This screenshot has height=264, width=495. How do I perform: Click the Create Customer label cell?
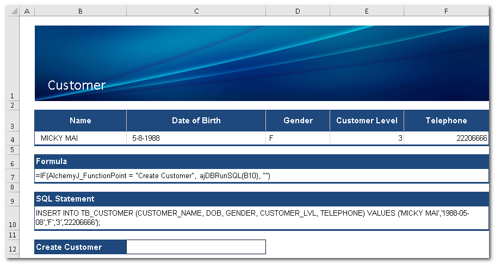[x=81, y=247]
